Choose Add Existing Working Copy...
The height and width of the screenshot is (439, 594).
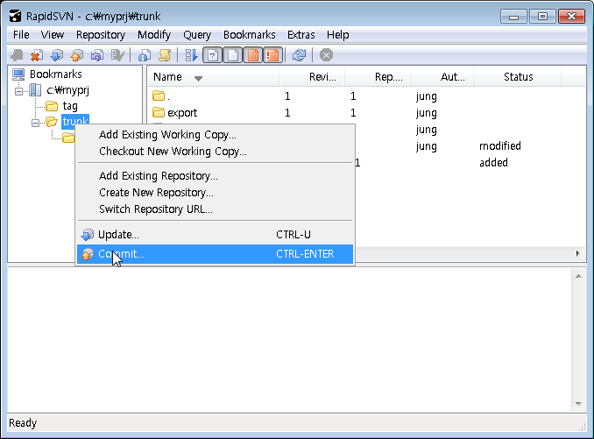pos(215,135)
